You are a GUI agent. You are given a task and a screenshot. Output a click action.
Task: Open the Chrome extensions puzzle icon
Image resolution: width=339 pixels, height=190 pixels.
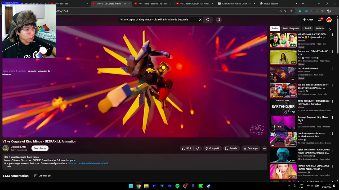coord(313,11)
